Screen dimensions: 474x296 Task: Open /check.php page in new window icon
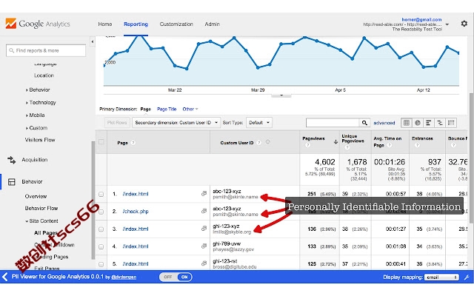point(204,211)
